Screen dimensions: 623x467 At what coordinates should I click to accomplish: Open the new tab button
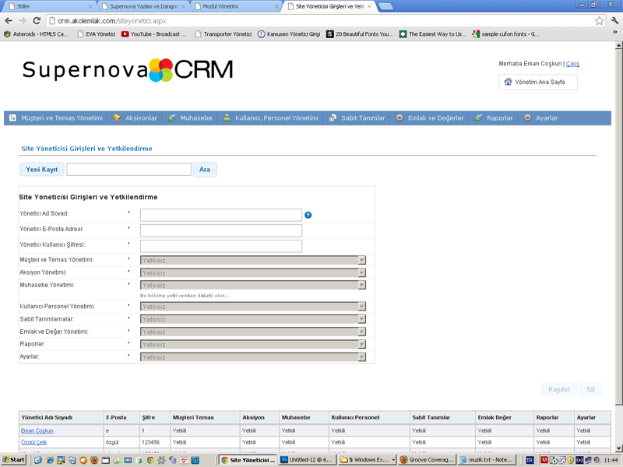tap(385, 6)
